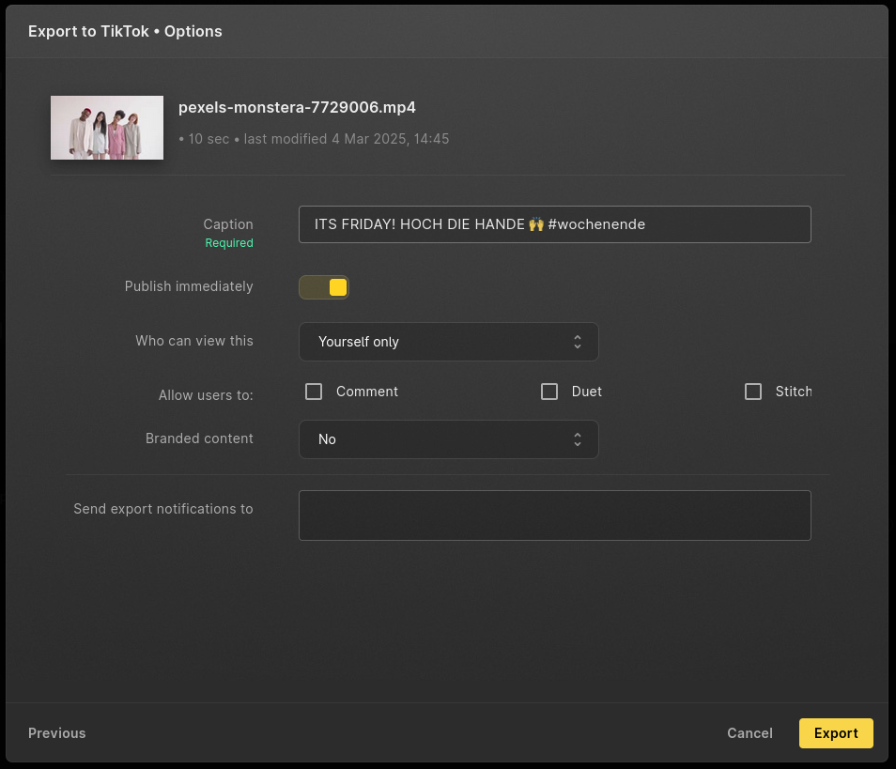Click into the Caption text field
896x769 pixels.
pos(555,224)
